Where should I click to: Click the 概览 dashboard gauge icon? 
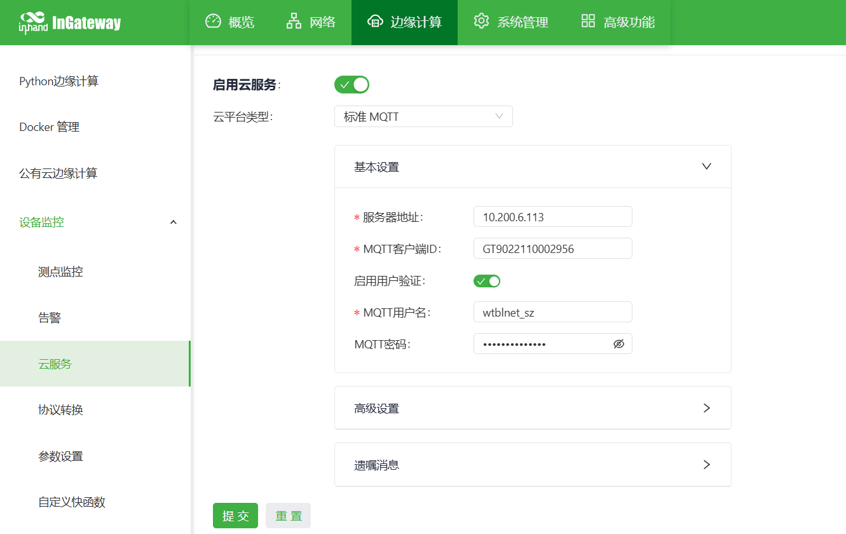tap(213, 22)
